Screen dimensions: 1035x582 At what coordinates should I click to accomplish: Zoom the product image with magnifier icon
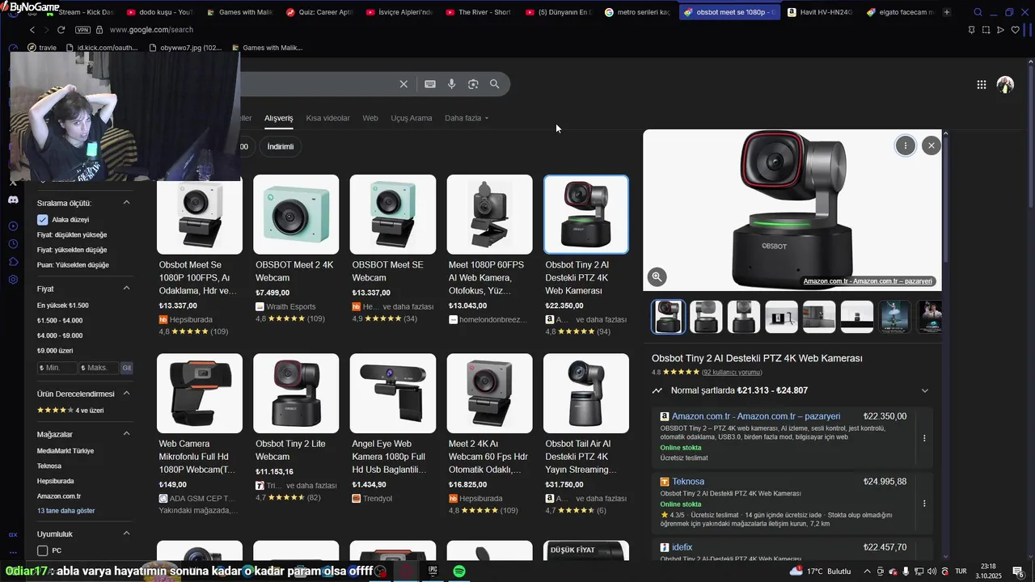tap(657, 276)
